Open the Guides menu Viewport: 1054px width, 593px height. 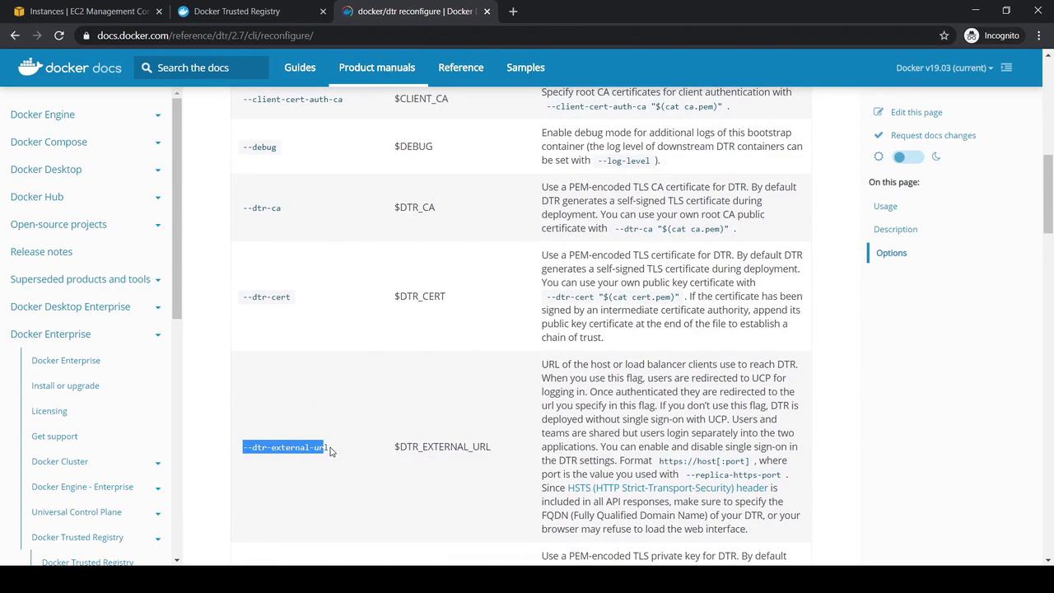coord(300,68)
